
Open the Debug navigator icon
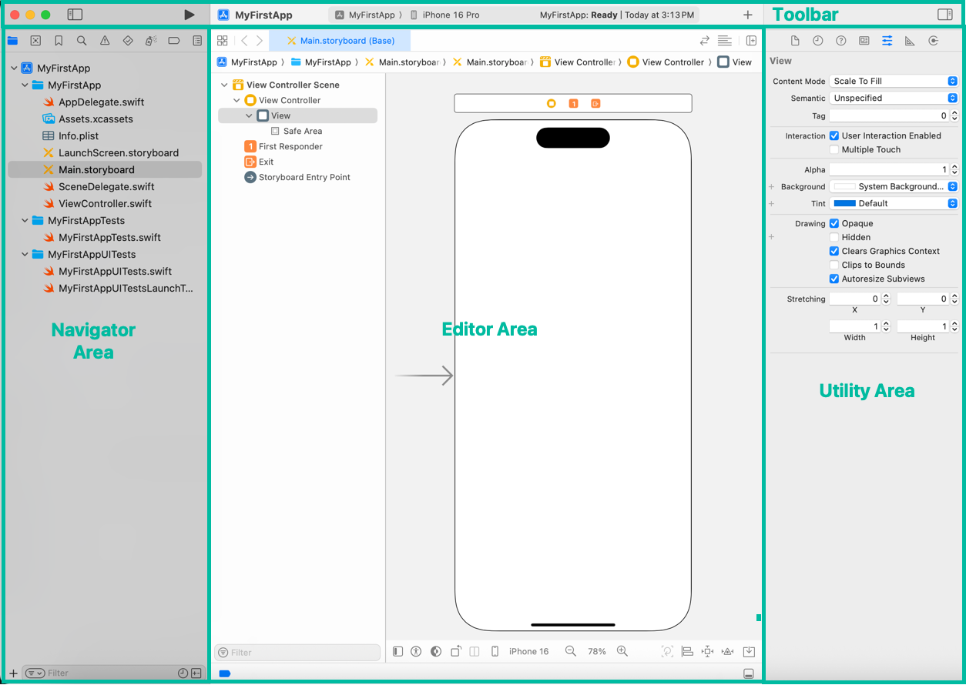(x=151, y=41)
